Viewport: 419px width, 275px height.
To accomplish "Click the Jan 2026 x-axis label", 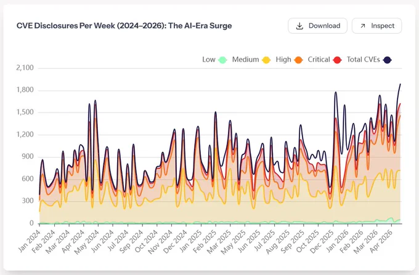I will (337, 241).
